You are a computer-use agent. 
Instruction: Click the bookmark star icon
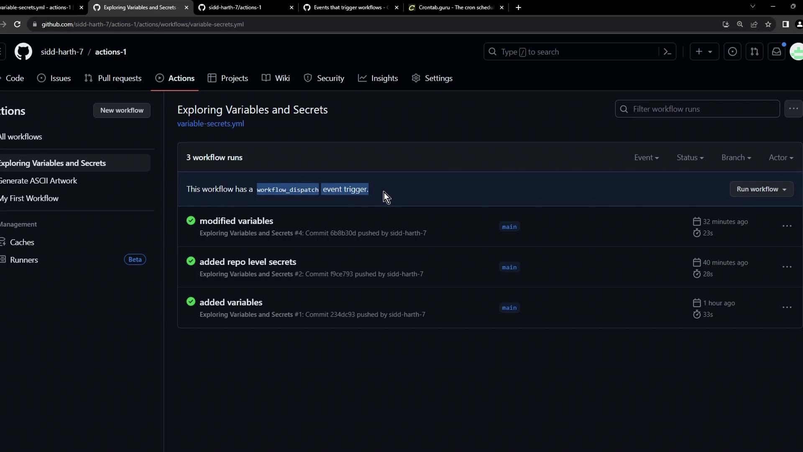pos(768,24)
